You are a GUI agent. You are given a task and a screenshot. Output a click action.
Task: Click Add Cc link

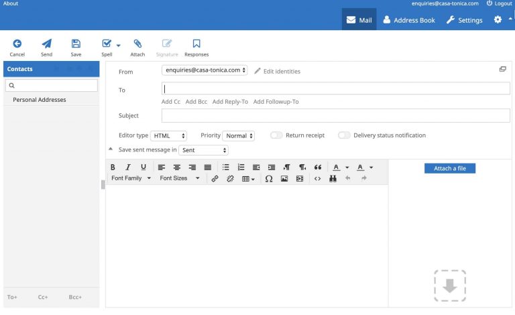point(171,102)
